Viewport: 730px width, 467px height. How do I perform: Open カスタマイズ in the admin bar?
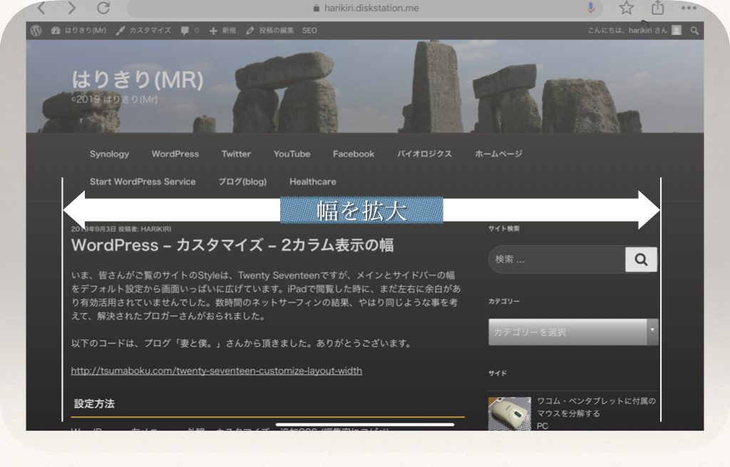[x=143, y=30]
